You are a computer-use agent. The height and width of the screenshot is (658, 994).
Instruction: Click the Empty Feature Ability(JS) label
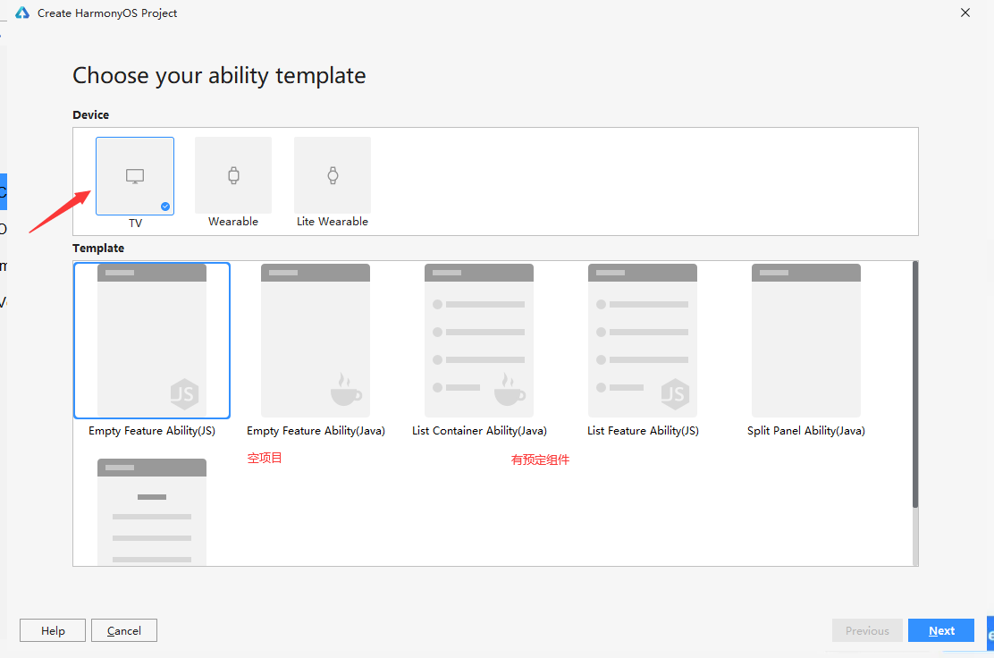click(152, 431)
